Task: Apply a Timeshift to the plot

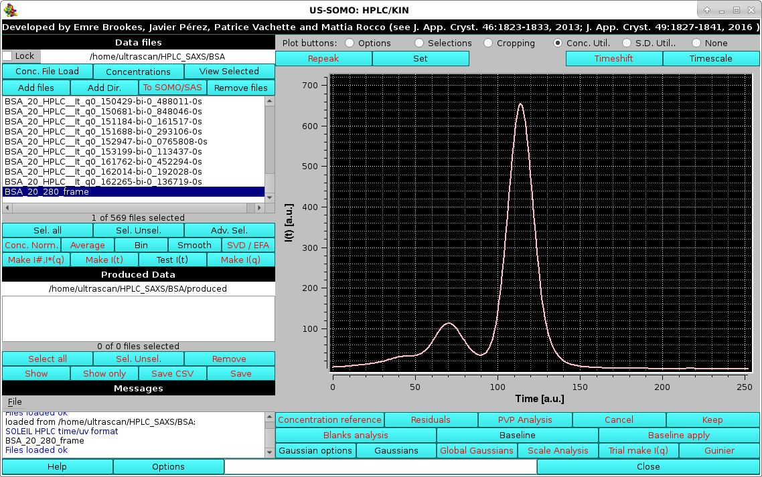Action: (613, 58)
